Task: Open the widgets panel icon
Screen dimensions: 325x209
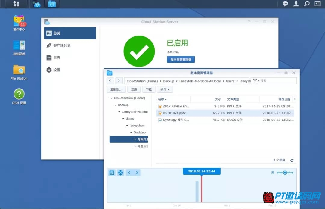Action: click(x=317, y=4)
